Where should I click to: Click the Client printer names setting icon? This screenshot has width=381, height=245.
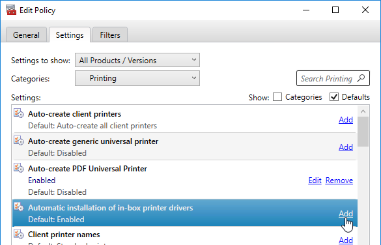click(x=19, y=234)
